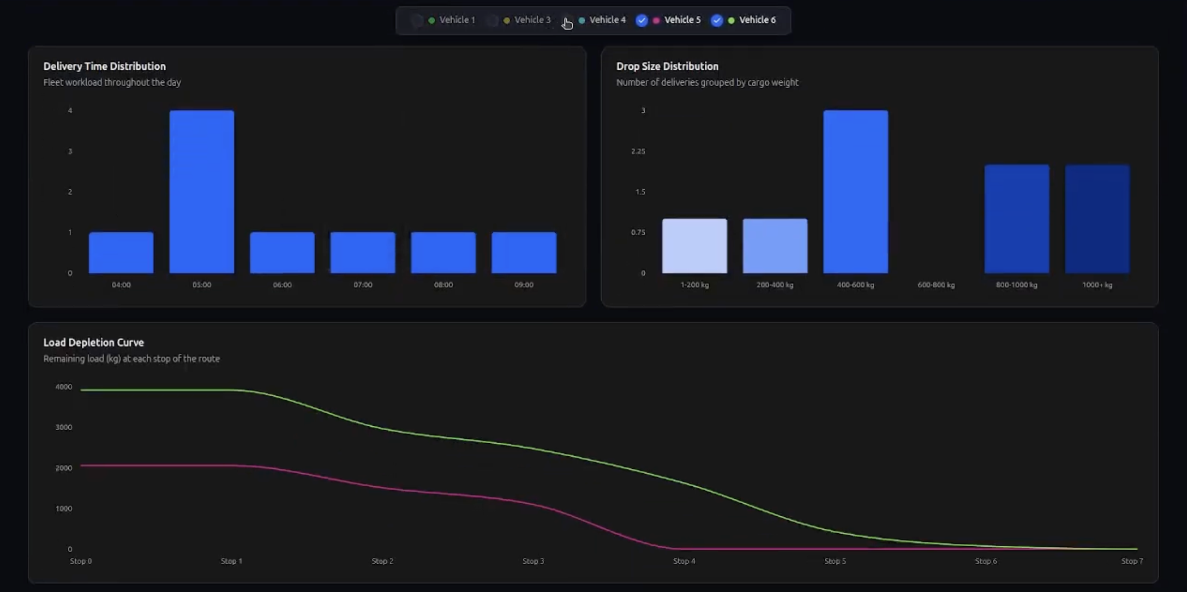This screenshot has height=592, width=1187.
Task: Select the Vehicle 5 legend label
Action: 682,20
